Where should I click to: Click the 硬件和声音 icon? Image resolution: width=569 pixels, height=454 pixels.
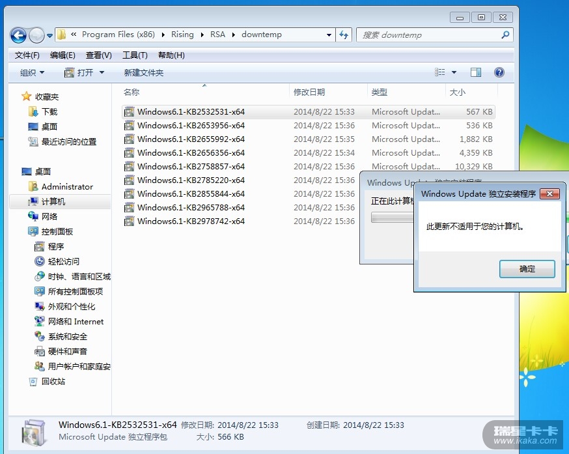pos(39,351)
